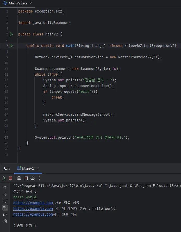This screenshot has height=232, width=181.
Task: Go up the stack trace arrow
Action: coord(5,187)
